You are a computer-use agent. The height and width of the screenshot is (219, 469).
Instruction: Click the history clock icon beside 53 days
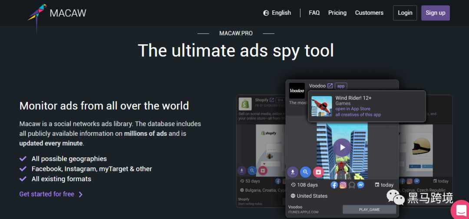[x=242, y=181]
